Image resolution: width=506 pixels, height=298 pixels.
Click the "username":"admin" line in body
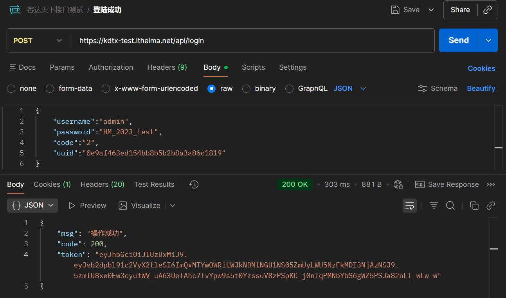93,121
